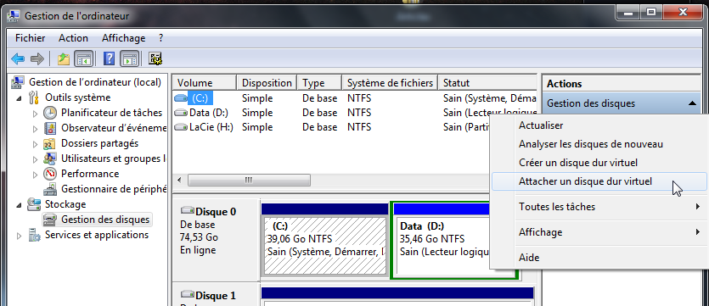Screen dimensions: 709x306
Task: Expand the Dossiers partagés node
Action: click(x=36, y=144)
